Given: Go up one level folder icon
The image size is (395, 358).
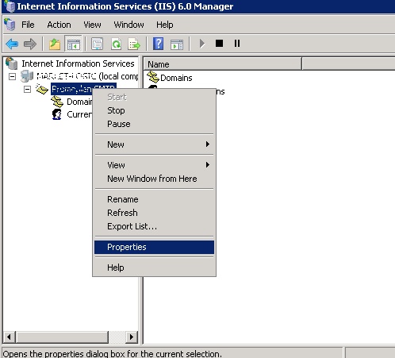Looking at the screenshot, I should [x=55, y=44].
